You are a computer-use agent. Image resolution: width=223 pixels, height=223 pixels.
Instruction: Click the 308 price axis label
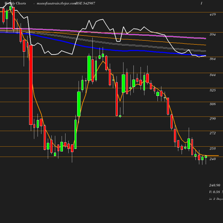point(213,104)
